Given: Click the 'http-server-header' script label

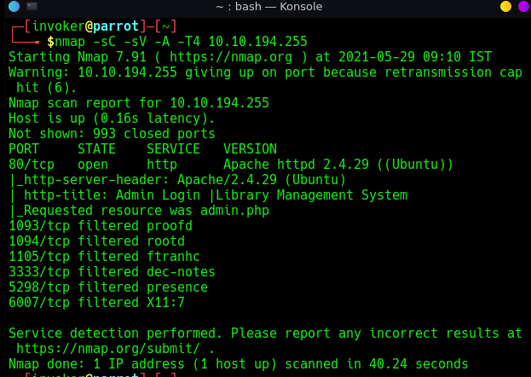Looking at the screenshot, I should (x=93, y=180).
